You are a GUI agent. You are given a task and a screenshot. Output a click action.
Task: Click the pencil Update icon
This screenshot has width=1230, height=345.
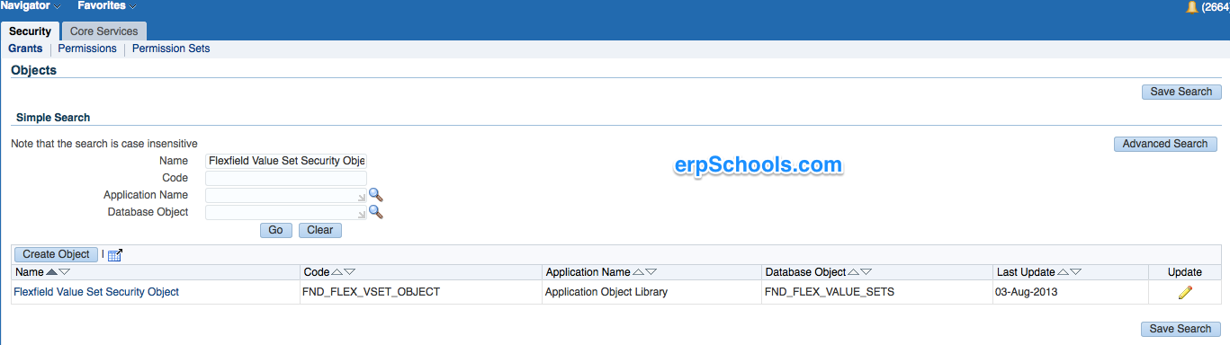1185,292
